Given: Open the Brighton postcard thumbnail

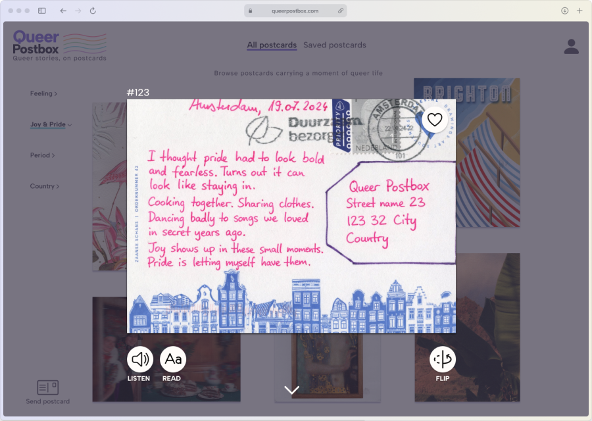Looking at the screenshot, I should point(488,153).
